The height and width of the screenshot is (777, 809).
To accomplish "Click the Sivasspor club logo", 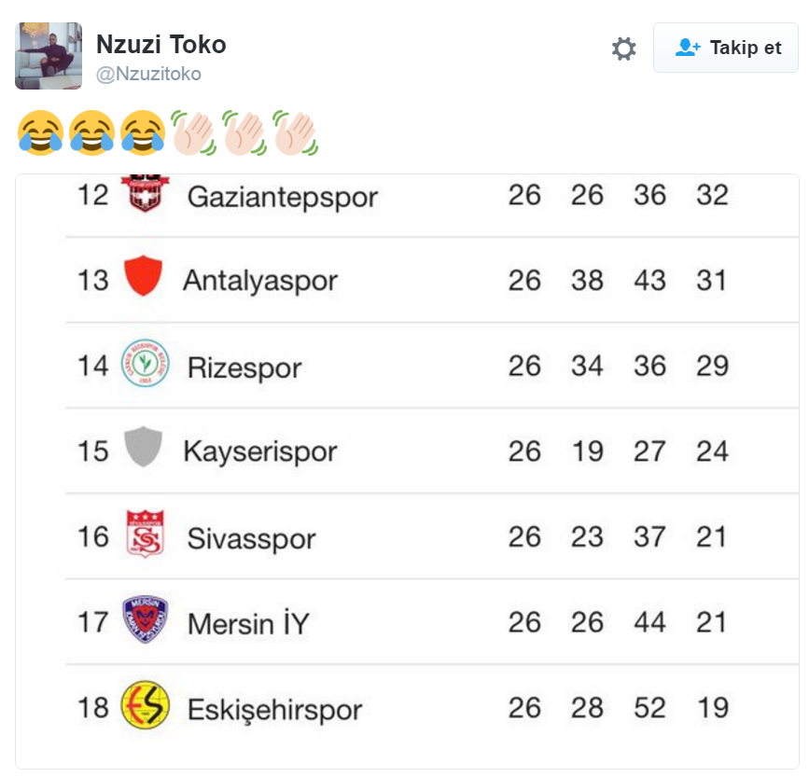I will coord(145,534).
